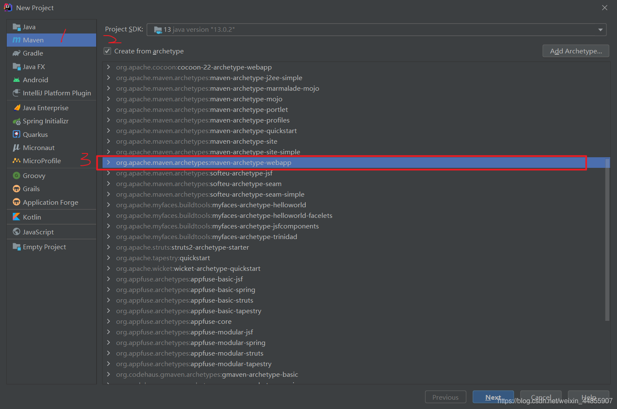The height and width of the screenshot is (409, 617).
Task: Select the Java FX folder icon
Action: tap(17, 67)
